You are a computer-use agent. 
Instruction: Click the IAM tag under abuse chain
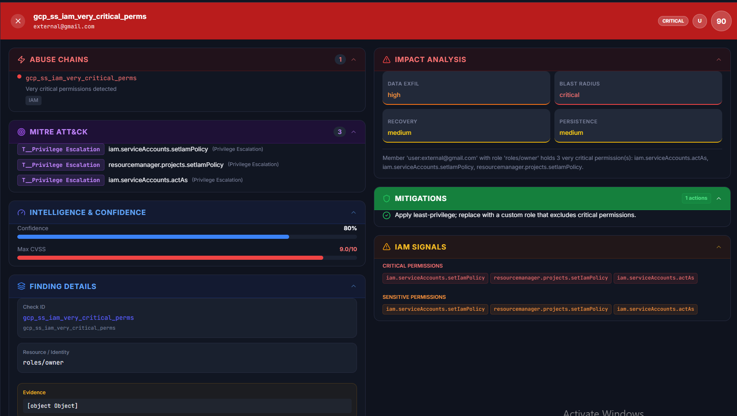[33, 100]
